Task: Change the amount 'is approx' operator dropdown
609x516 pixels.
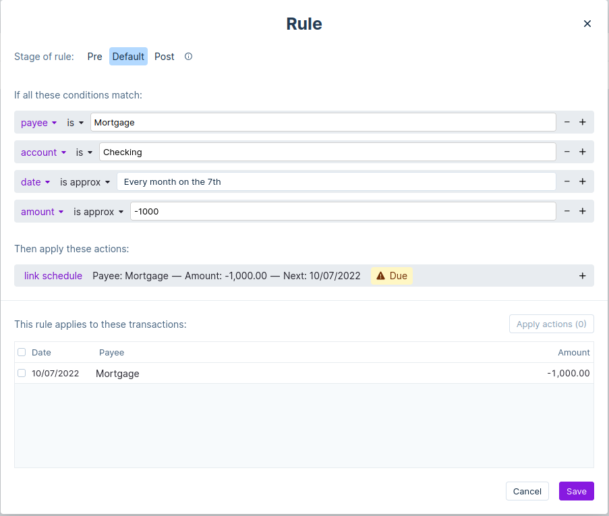Action: 98,212
